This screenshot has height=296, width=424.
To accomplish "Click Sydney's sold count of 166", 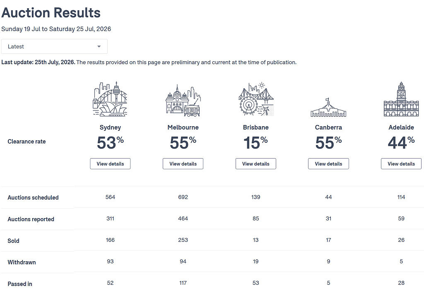I will click(x=110, y=240).
